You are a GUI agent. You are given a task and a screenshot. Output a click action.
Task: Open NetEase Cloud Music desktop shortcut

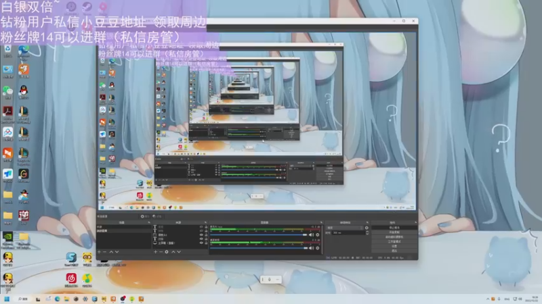pos(71,280)
